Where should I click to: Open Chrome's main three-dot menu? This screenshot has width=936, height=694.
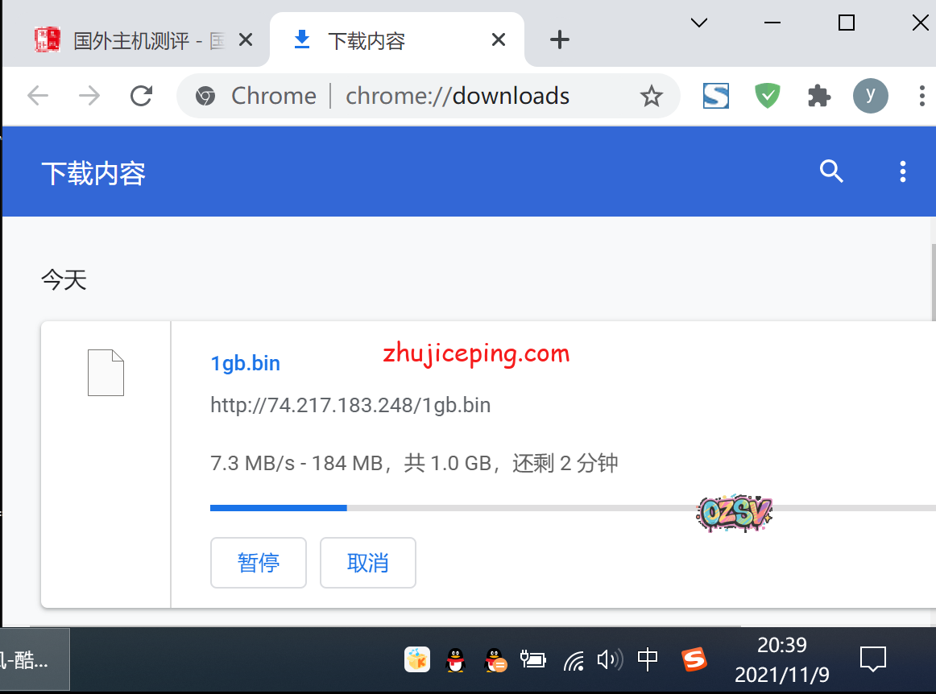point(922,97)
